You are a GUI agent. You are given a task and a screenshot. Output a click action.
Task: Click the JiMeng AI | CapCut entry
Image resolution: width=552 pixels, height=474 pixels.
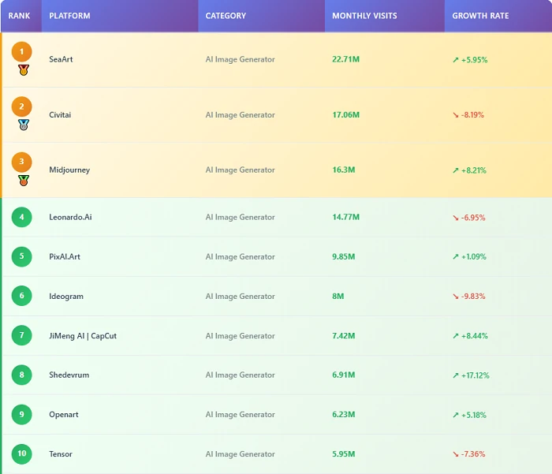[83, 336]
